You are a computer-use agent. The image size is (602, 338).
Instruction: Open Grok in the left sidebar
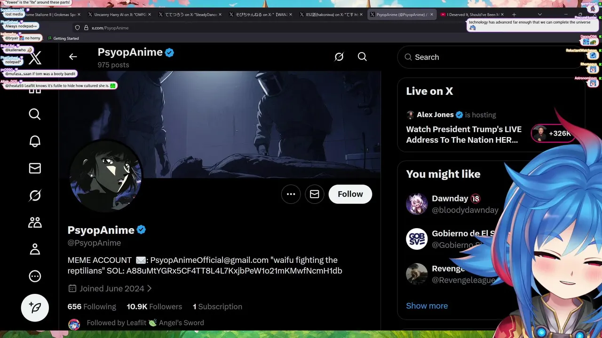coord(35,195)
